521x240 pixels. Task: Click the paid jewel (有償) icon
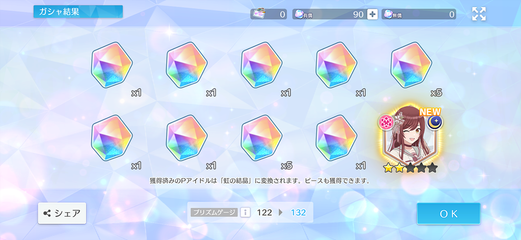pyautogui.click(x=298, y=14)
